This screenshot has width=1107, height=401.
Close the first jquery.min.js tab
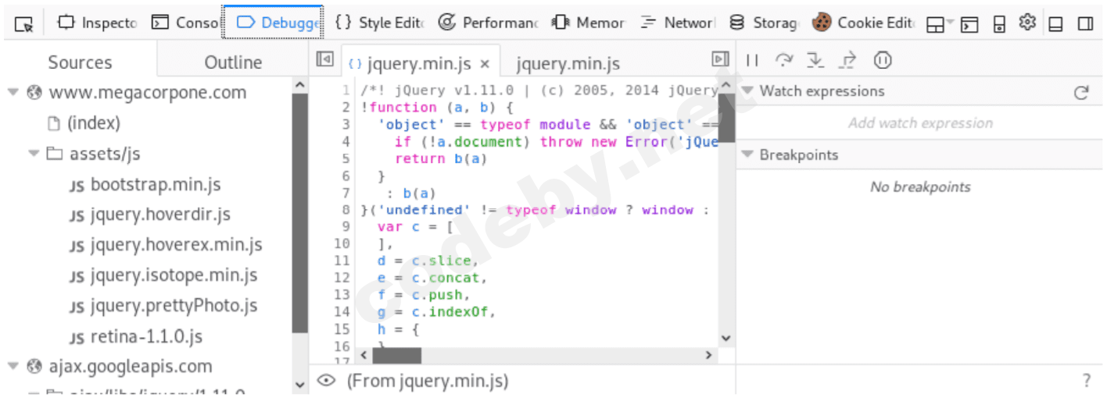(x=485, y=64)
